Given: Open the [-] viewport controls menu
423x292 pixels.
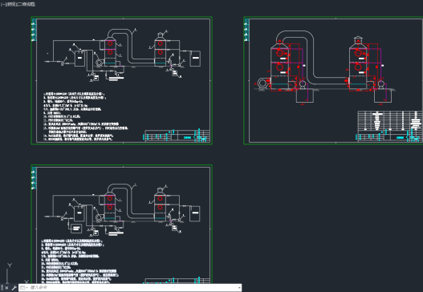Looking at the screenshot, I should (3, 4).
